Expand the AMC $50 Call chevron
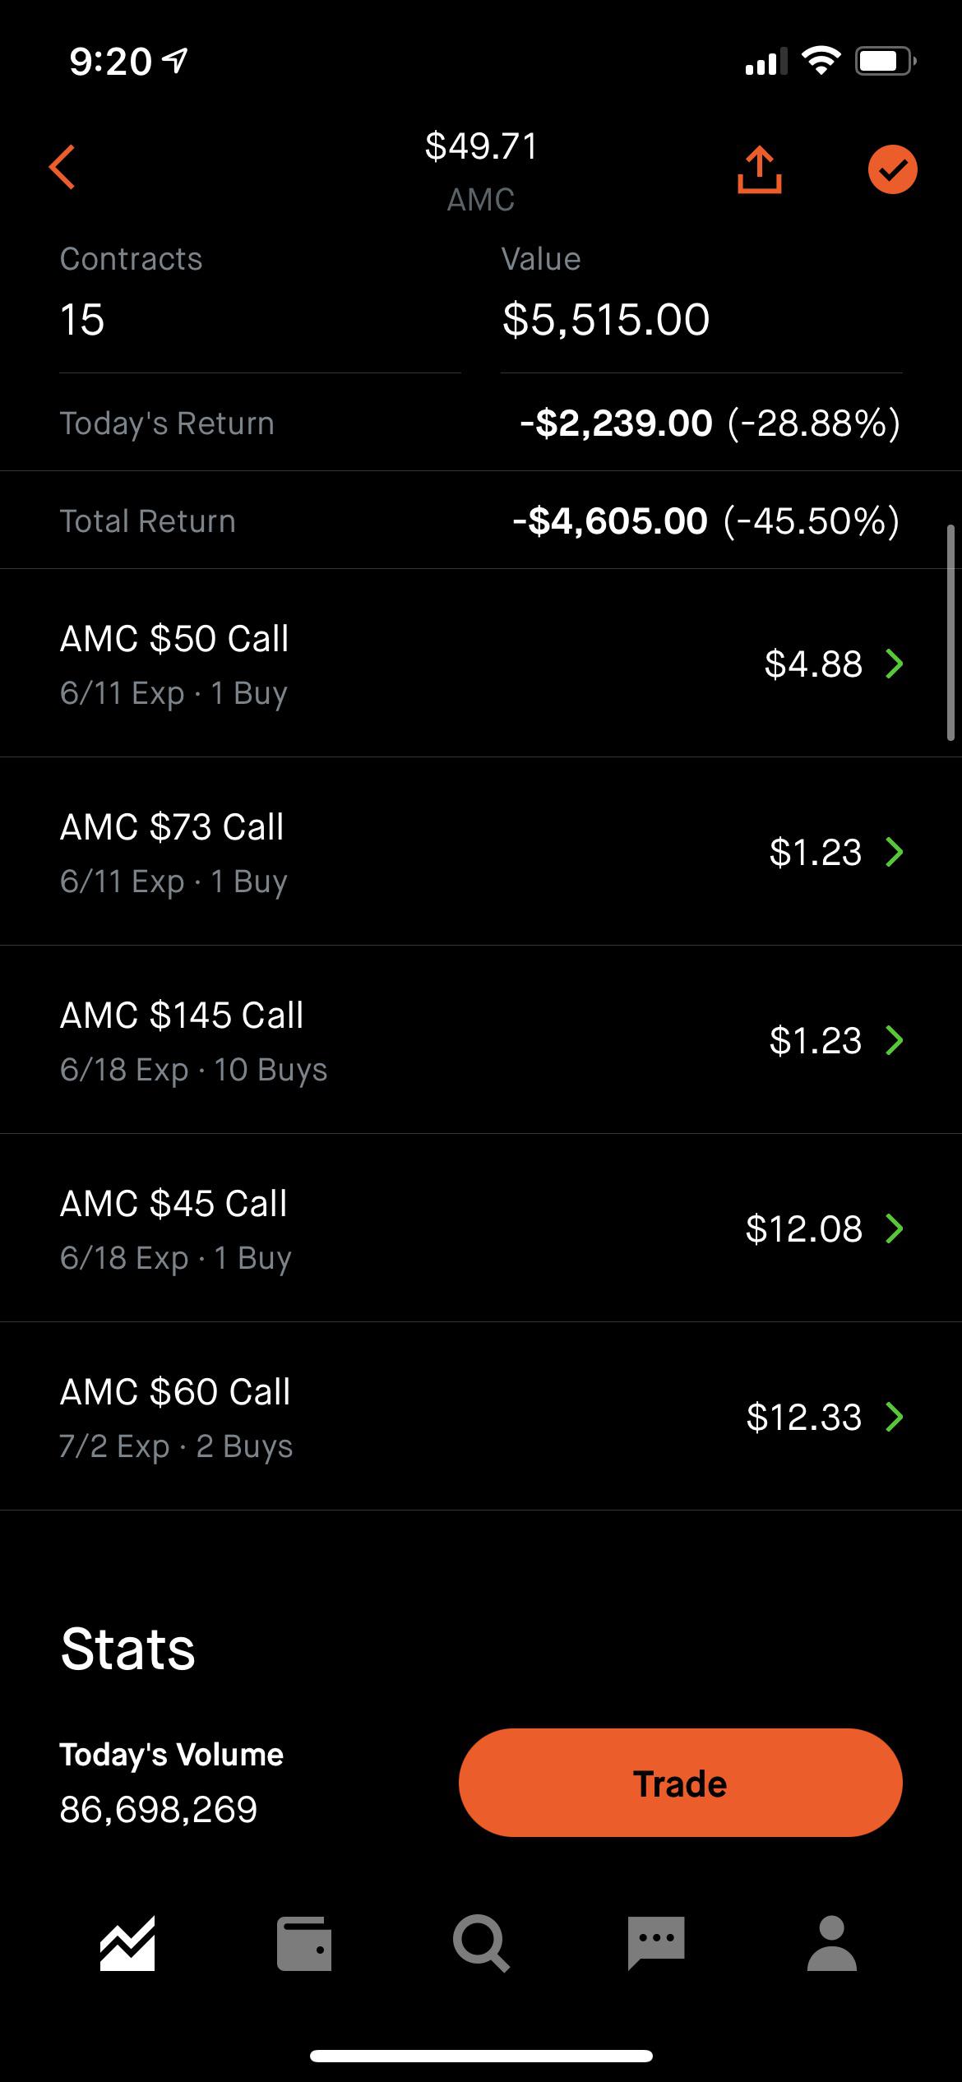 895,663
